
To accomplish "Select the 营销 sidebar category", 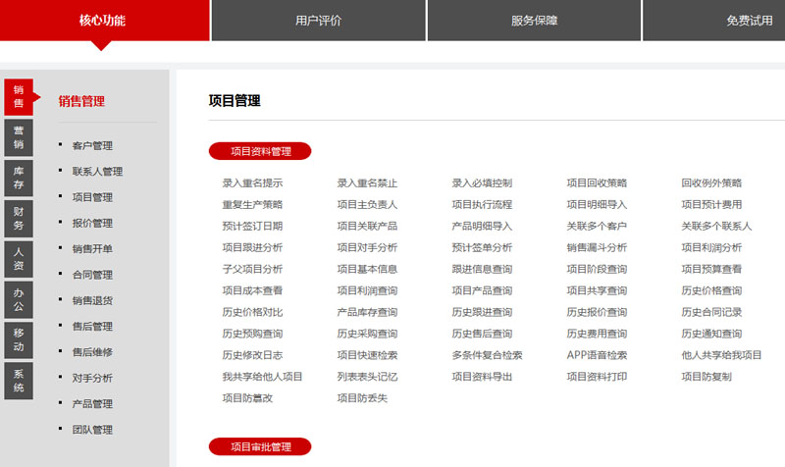I will pyautogui.click(x=19, y=137).
